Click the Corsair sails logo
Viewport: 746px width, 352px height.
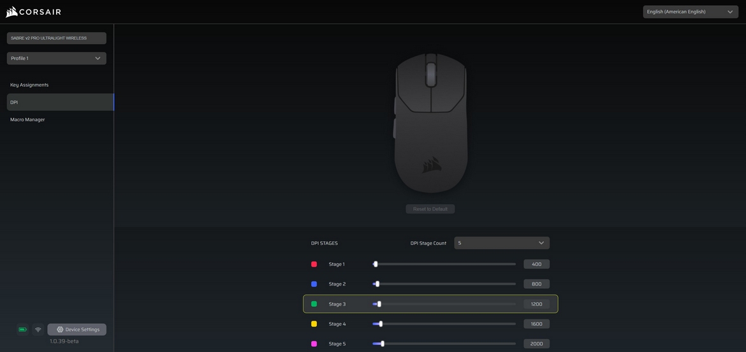pyautogui.click(x=11, y=11)
